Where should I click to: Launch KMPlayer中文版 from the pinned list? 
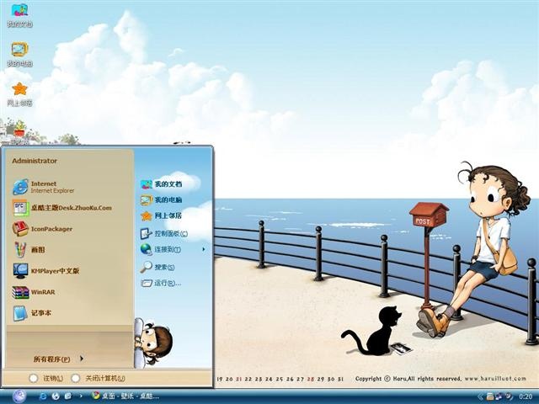click(x=46, y=271)
